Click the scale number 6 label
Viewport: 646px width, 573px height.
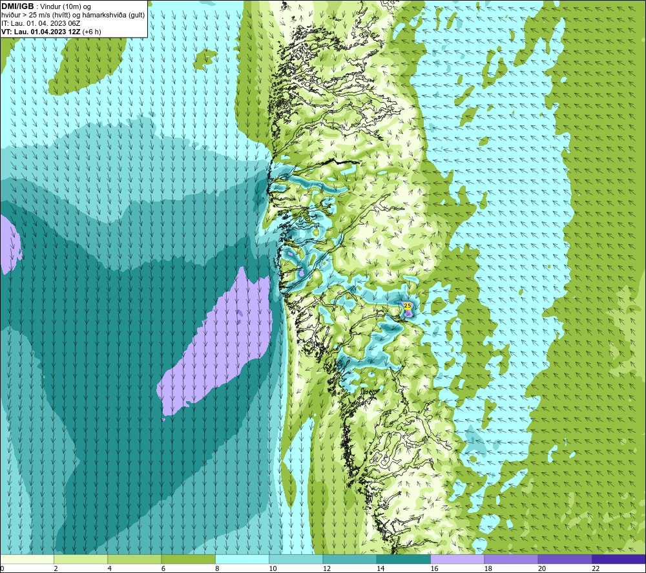point(163,568)
